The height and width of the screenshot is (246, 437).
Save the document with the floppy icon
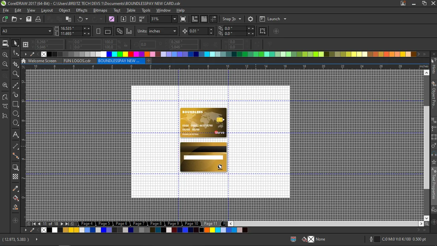[29, 19]
